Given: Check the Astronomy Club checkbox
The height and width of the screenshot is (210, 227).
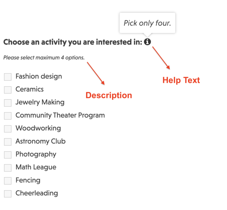Looking at the screenshot, I should 7,142.
